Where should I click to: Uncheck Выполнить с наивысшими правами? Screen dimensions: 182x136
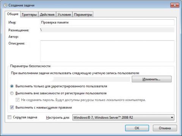(x=12, y=107)
